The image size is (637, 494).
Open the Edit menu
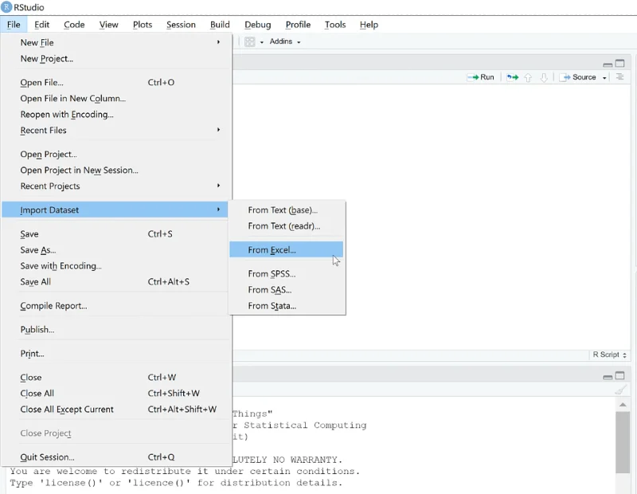[42, 25]
